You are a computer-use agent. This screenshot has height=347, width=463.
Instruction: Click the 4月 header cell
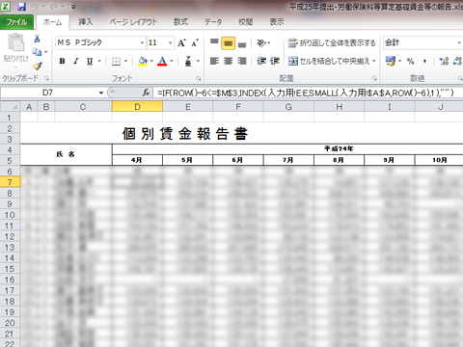tap(137, 160)
